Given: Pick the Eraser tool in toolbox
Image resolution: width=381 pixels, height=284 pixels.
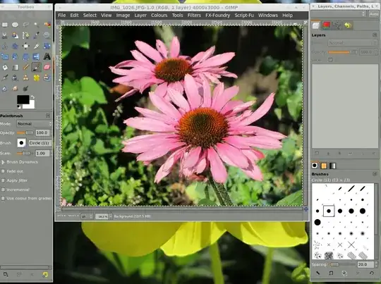Looking at the screenshot, I should (x=47, y=67).
